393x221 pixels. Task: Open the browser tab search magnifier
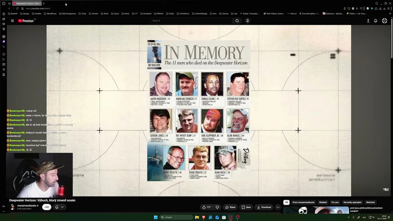(x=377, y=3)
